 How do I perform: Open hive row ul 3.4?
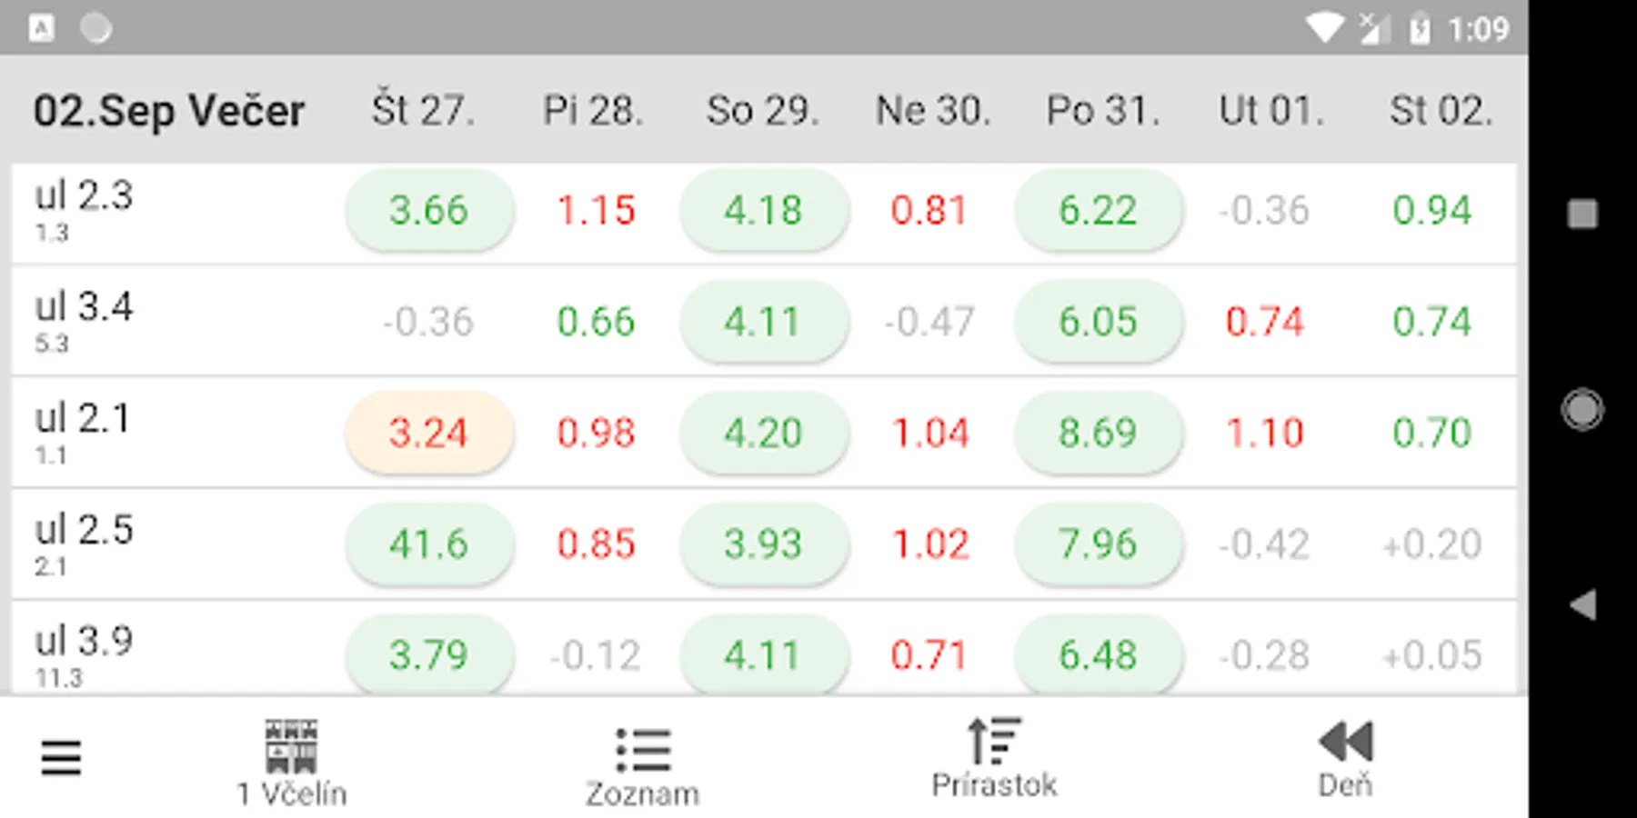click(x=85, y=322)
